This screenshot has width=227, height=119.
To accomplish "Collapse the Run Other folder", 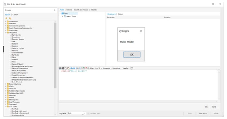I will click(6, 107).
